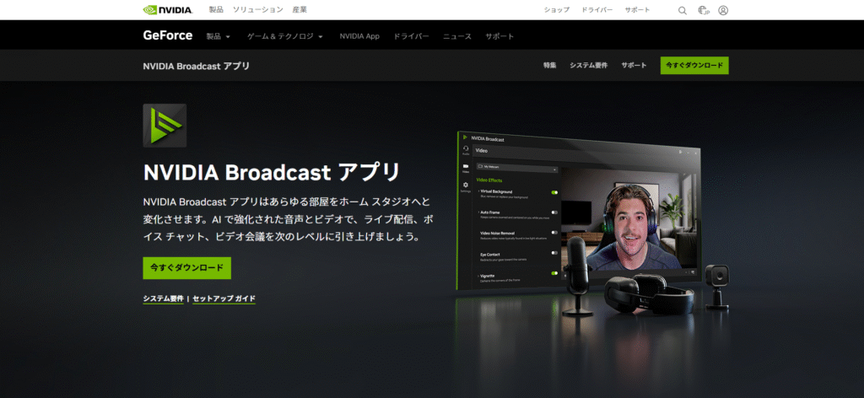Open the システム要件 link under the hero
Viewport: 864px width, 398px height.
[x=163, y=298]
